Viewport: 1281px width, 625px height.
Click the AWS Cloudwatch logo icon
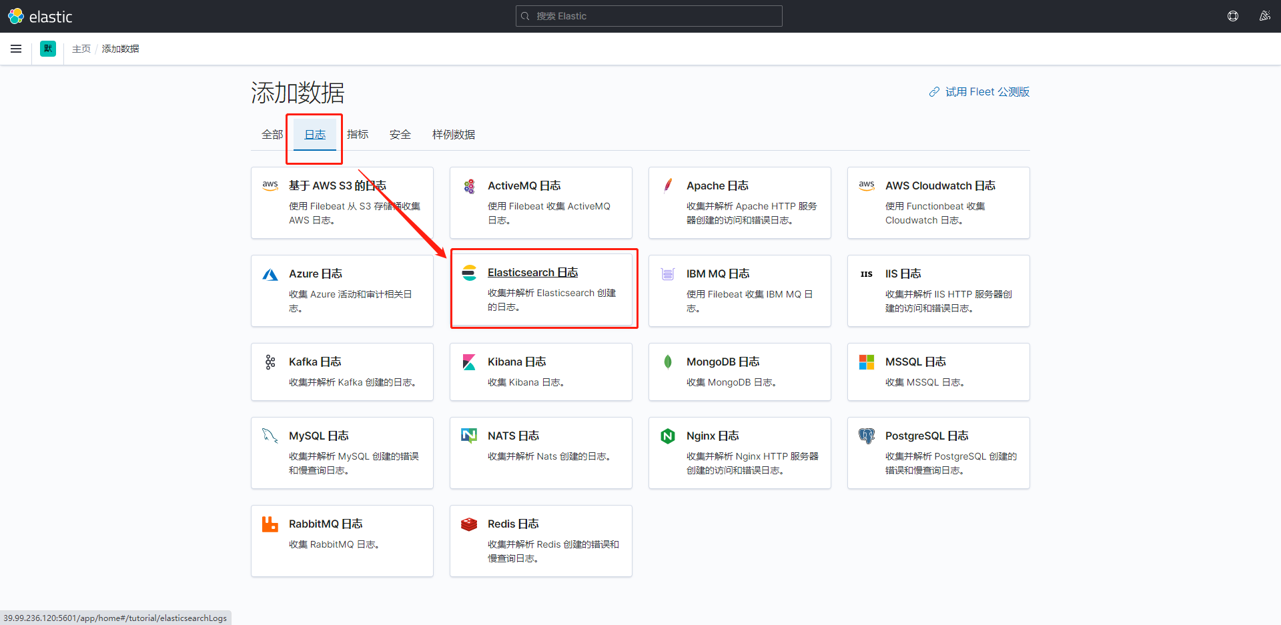867,185
